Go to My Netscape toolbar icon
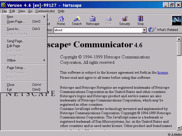The width and height of the screenshot is (182, 136). pos(93,19)
